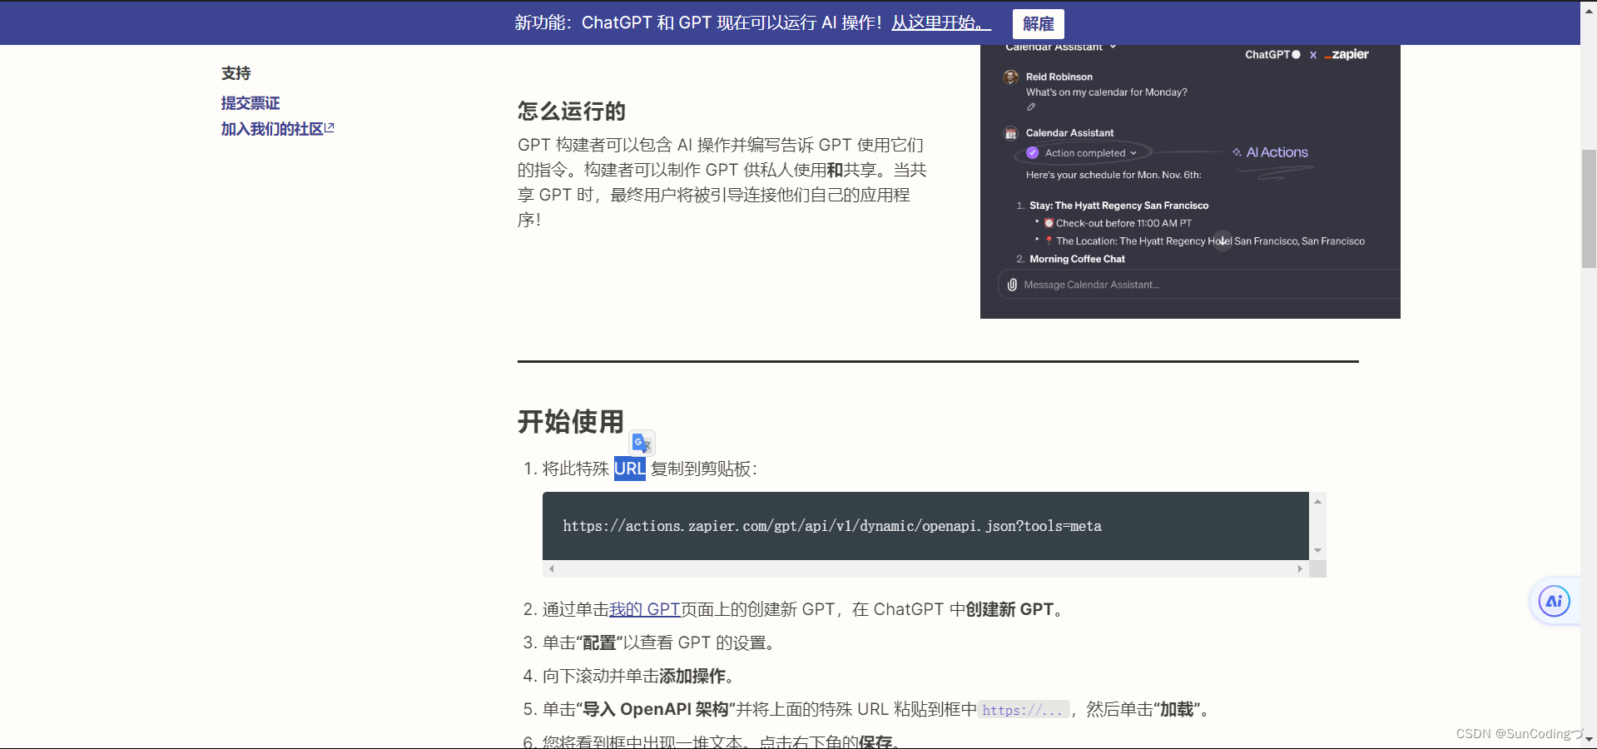This screenshot has height=749, width=1597.
Task: Click the Google Translate icon near URL
Action: [641, 443]
